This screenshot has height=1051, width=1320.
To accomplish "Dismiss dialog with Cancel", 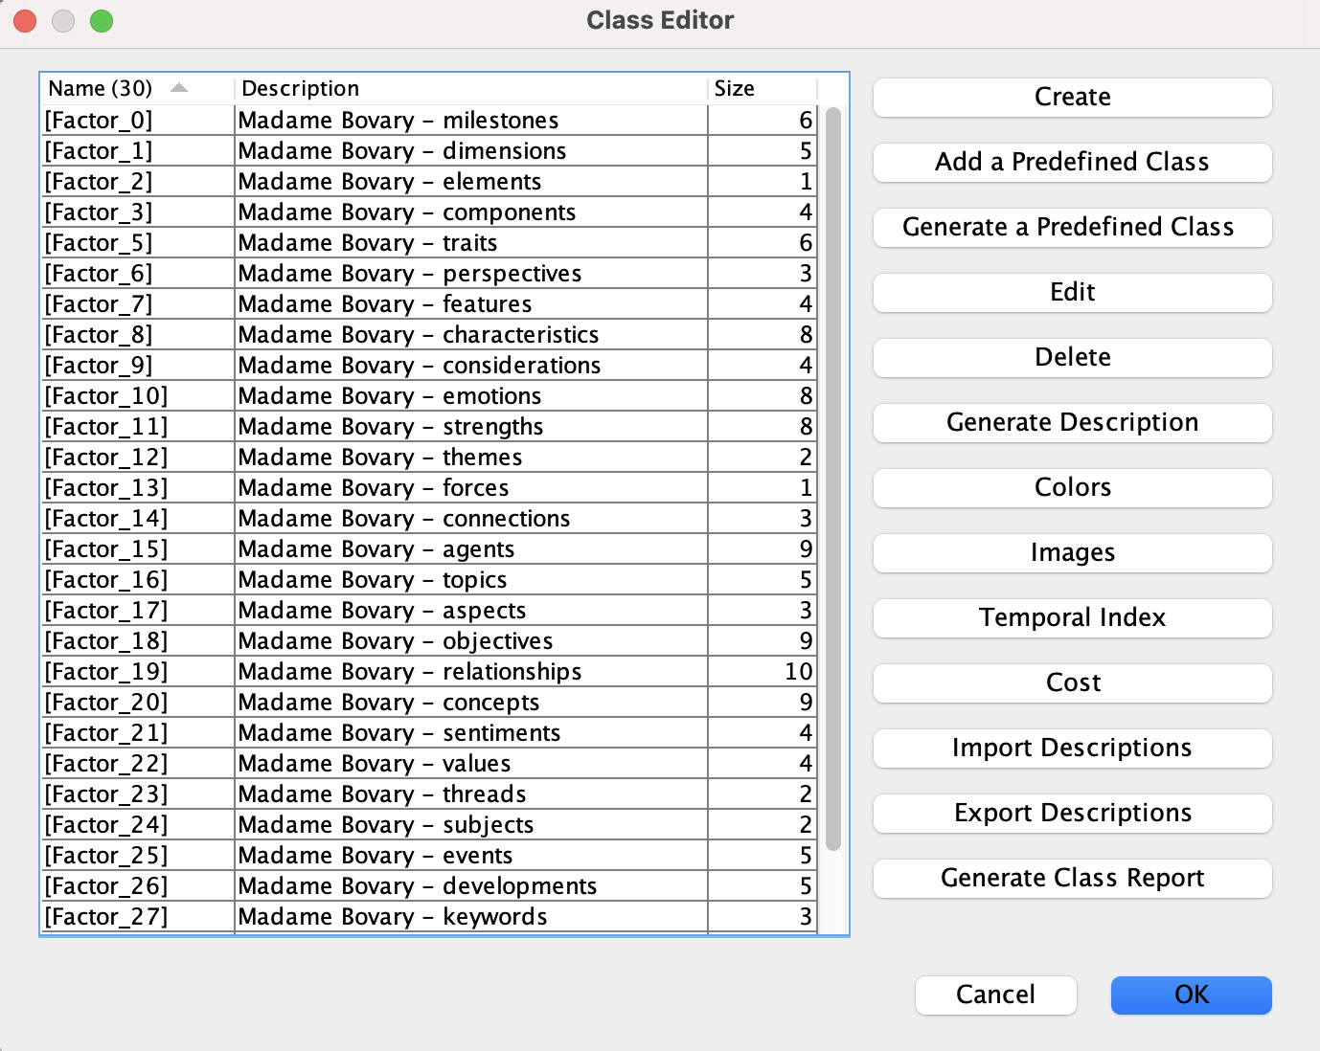I will [x=996, y=995].
